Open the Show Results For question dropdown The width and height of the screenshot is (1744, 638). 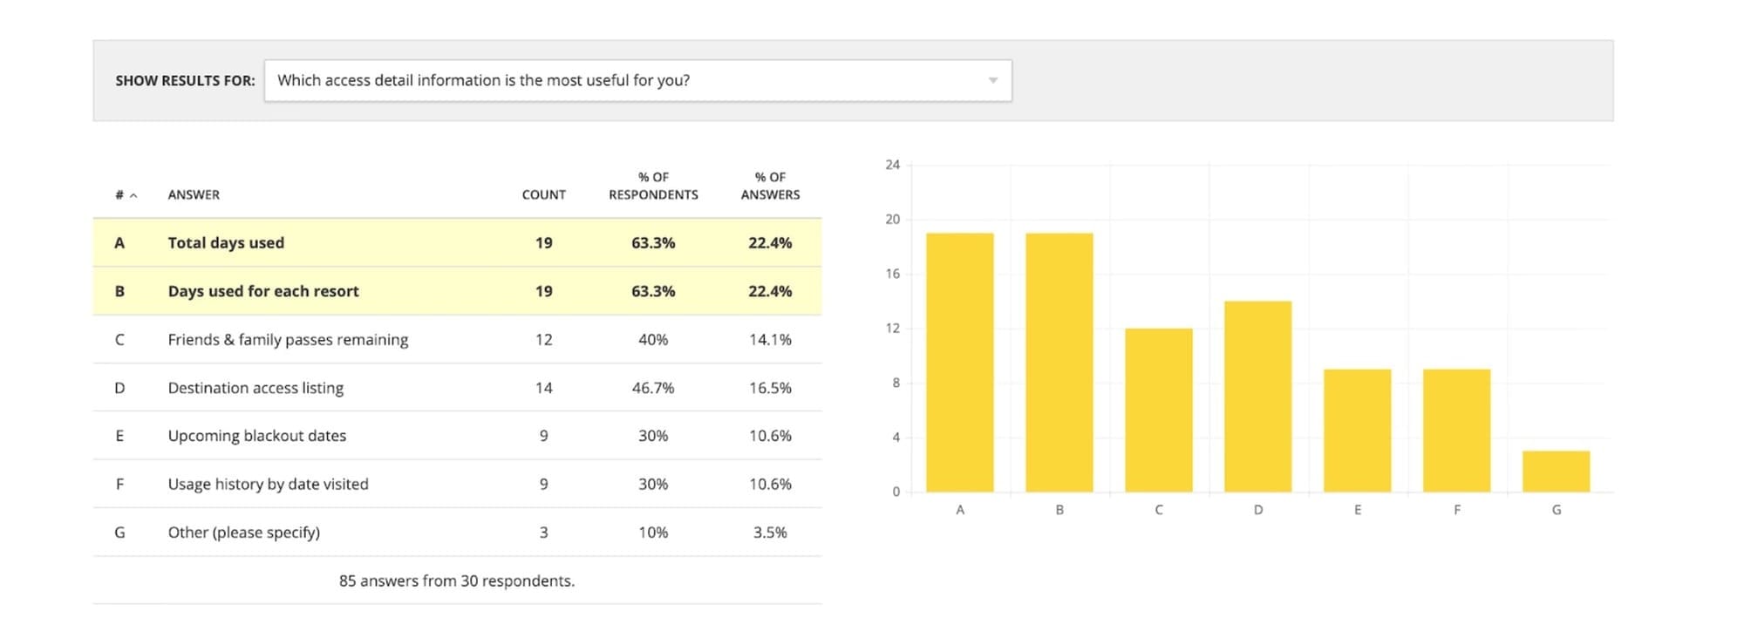tap(637, 80)
